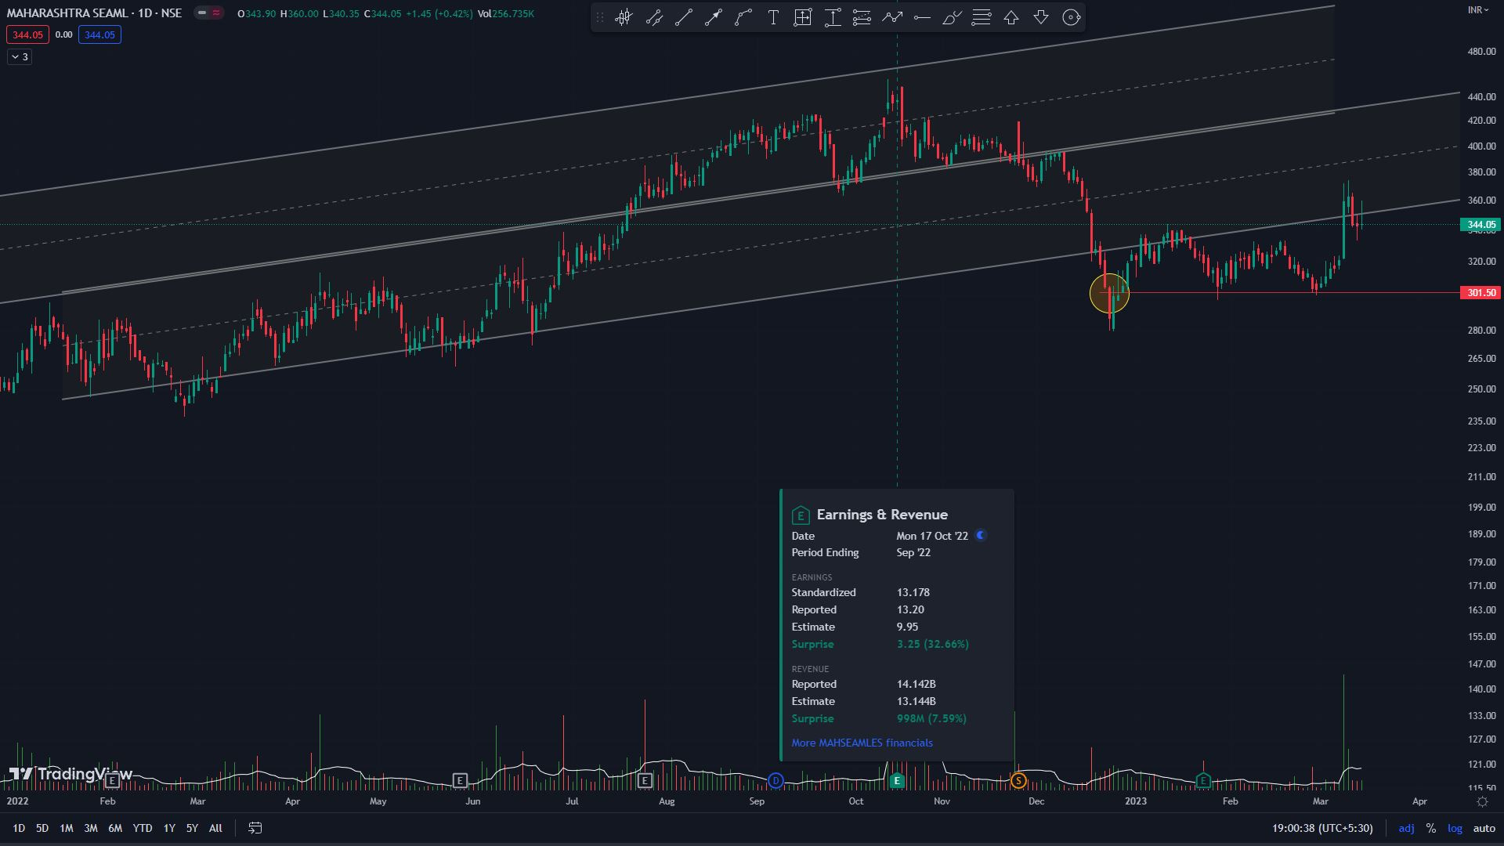This screenshot has height=846, width=1504.
Task: Click the red sell price 344.05 button
Action: (27, 34)
